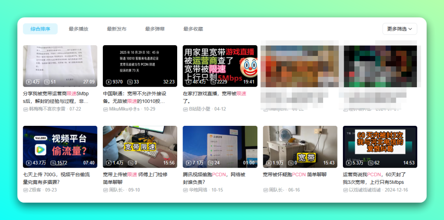Click the 07:40 duration label

tap(89, 163)
